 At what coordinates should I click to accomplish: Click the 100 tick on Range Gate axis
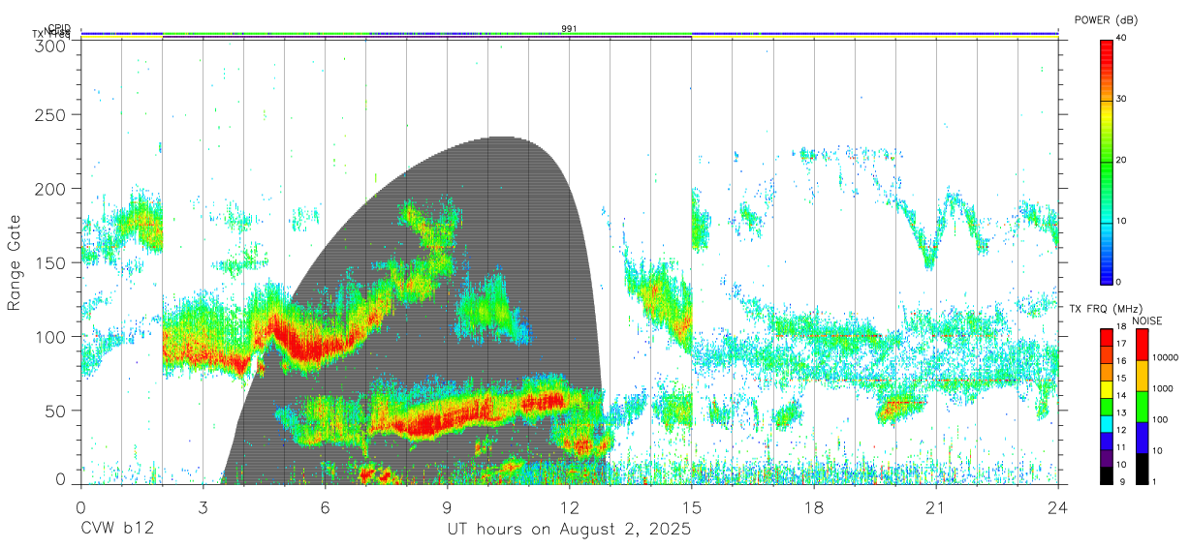tap(49, 336)
